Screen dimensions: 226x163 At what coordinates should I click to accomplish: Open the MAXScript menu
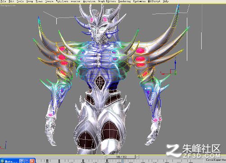(x=154, y=1)
